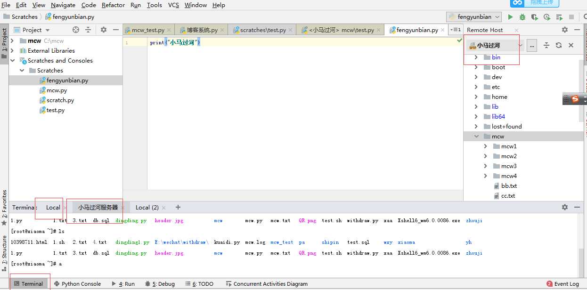Show hidden tabs list dropdown
The image size is (587, 290).
456,30
